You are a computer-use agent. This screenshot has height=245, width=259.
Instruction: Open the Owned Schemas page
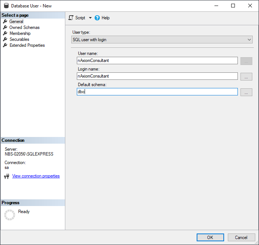point(24,27)
